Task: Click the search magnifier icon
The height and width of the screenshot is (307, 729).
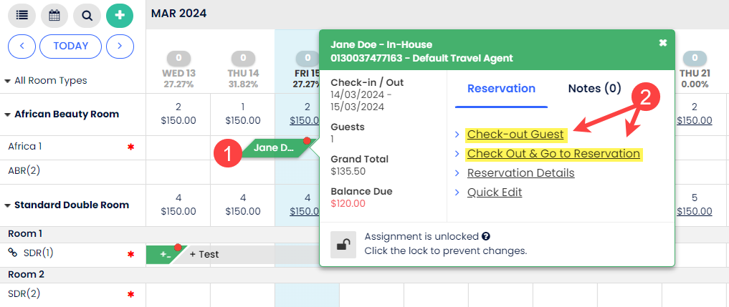Action: [87, 15]
